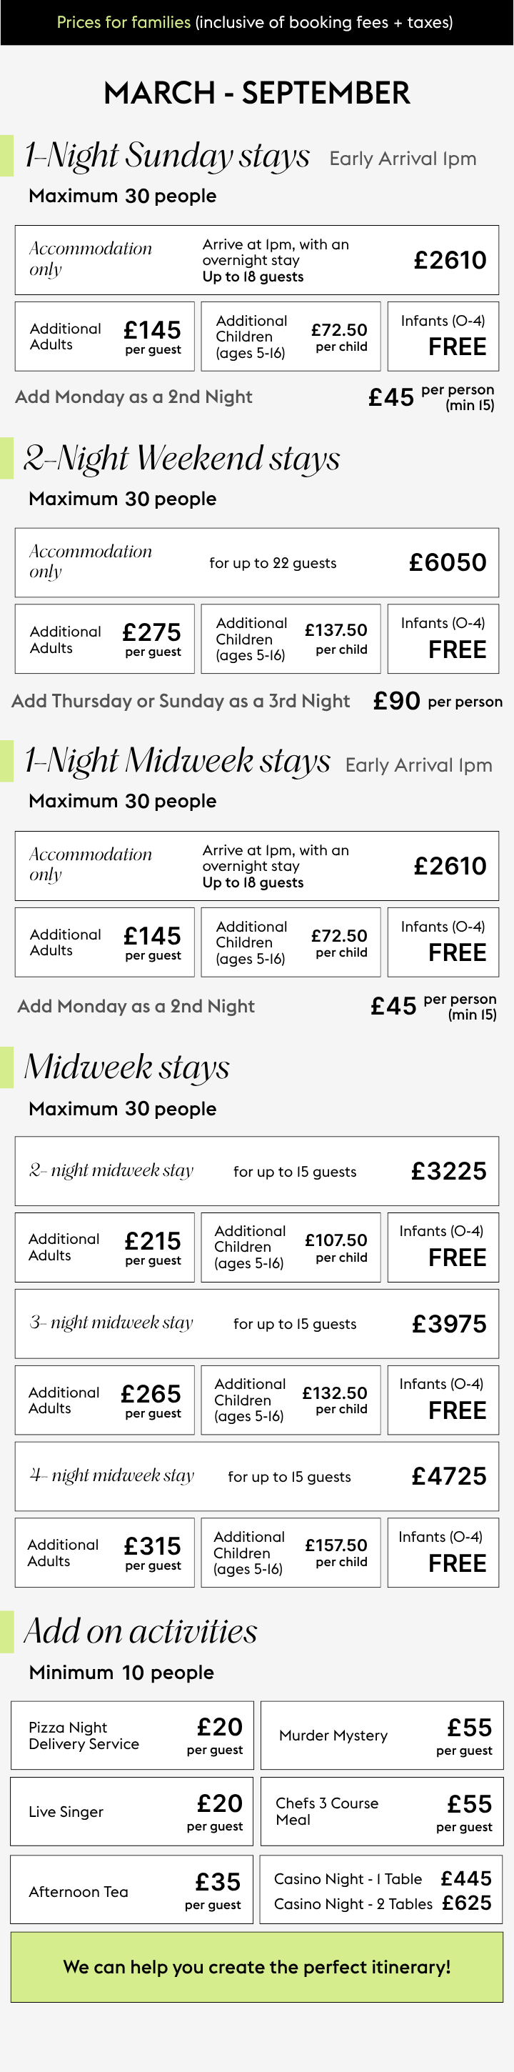The image size is (514, 2072).
Task: Click "Add Thursday or Sunday as a 3rd Night"
Action: coord(181,701)
